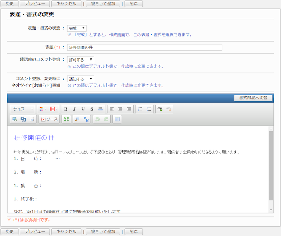
Task: Open the 確認時のコメント登録 dropdown
Action: coord(80,59)
